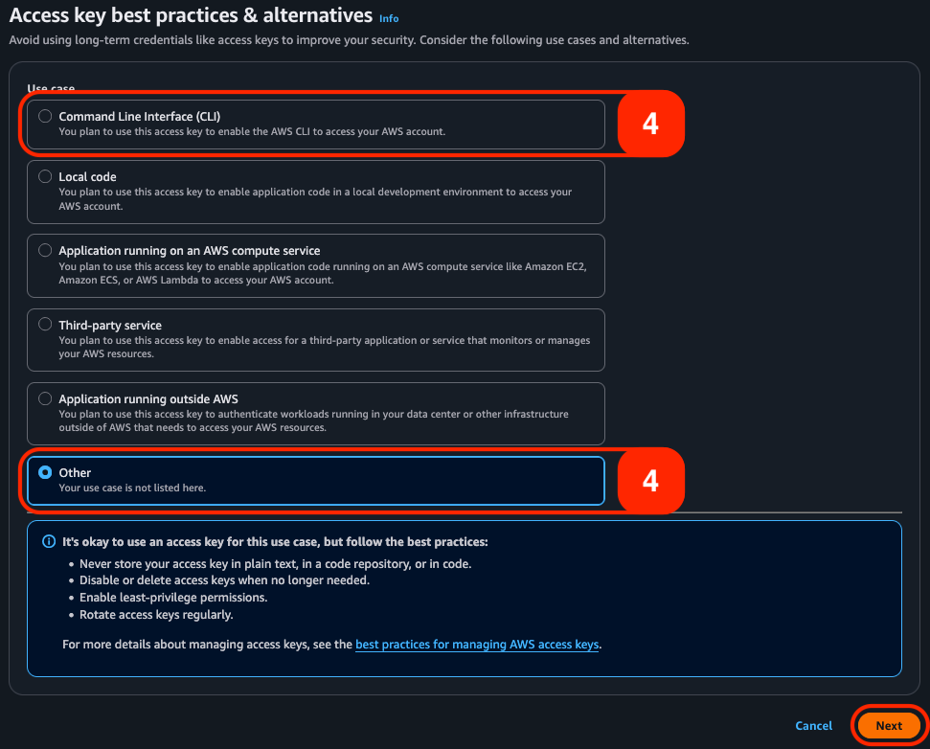This screenshot has width=930, height=749.
Task: Click the Third-party service option card
Action: (x=316, y=339)
